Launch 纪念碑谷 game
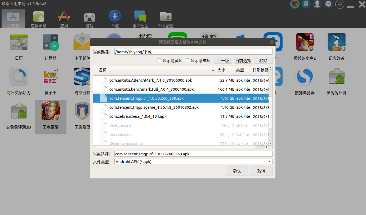The height and width of the screenshot is (215, 366). click(337, 47)
